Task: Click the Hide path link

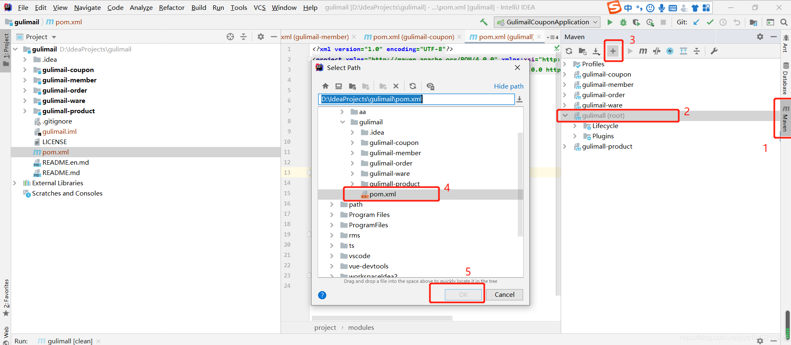Action: coord(509,86)
